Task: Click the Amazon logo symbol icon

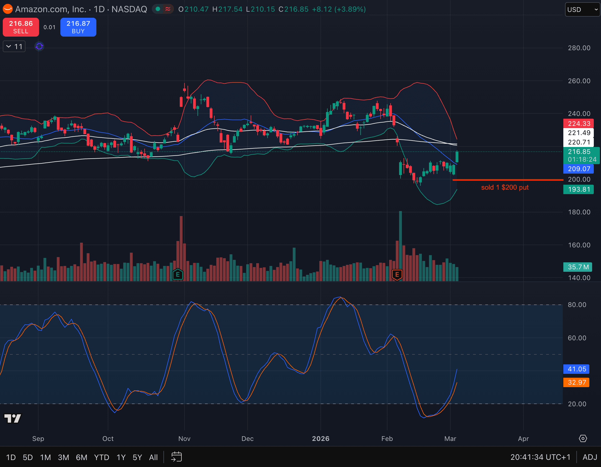Action: [8, 9]
